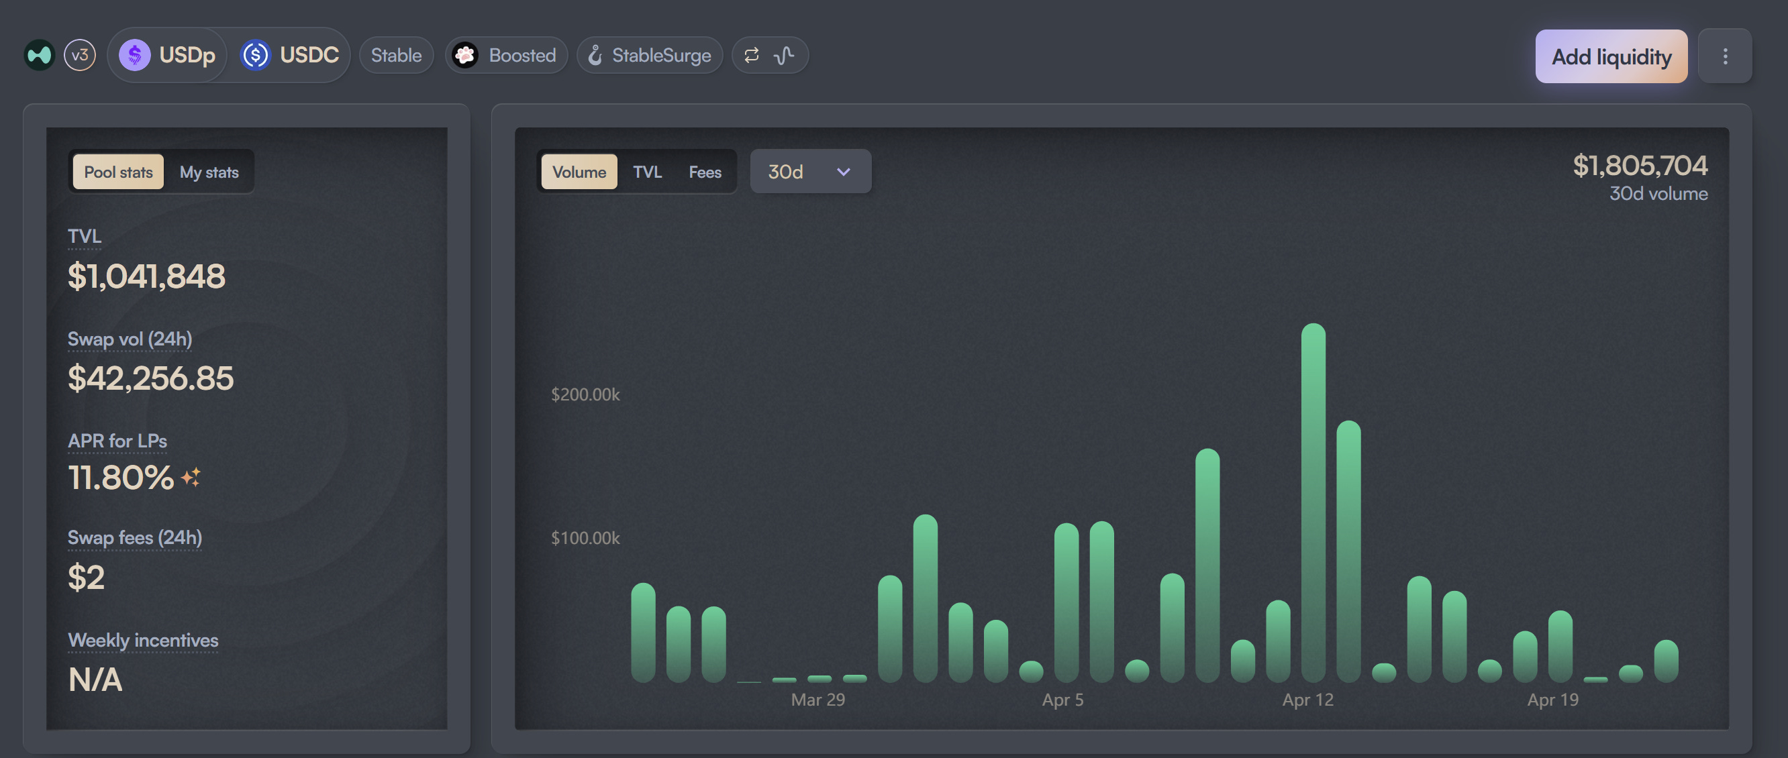Click the USDp token icon
Screen dimensions: 1788x758
point(135,55)
